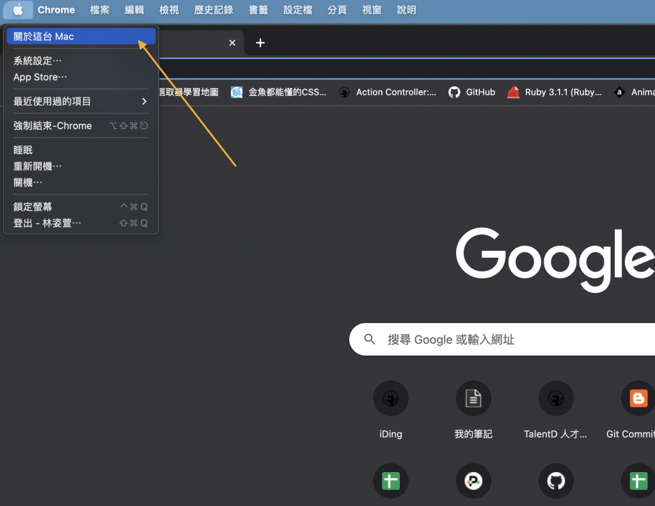Choose 強制結束-Chrome
The height and width of the screenshot is (506, 655).
(x=81, y=125)
